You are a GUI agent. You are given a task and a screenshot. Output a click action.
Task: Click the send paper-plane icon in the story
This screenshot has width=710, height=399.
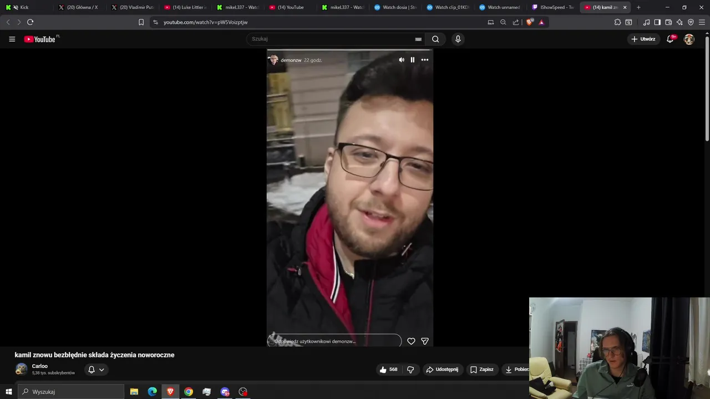(x=425, y=341)
